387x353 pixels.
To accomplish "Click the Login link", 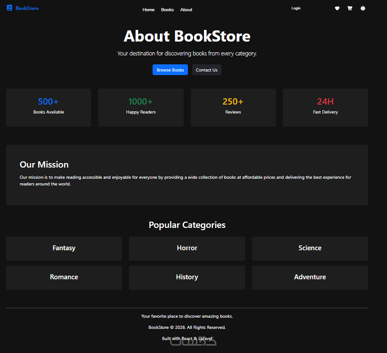I will point(296,8).
